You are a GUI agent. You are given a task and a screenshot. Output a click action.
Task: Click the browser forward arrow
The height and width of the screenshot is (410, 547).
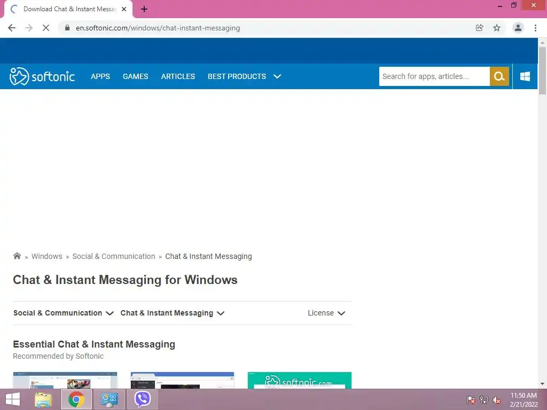click(29, 28)
